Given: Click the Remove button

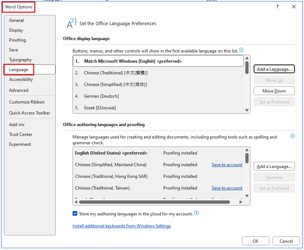Looking at the screenshot, I should [274, 177].
